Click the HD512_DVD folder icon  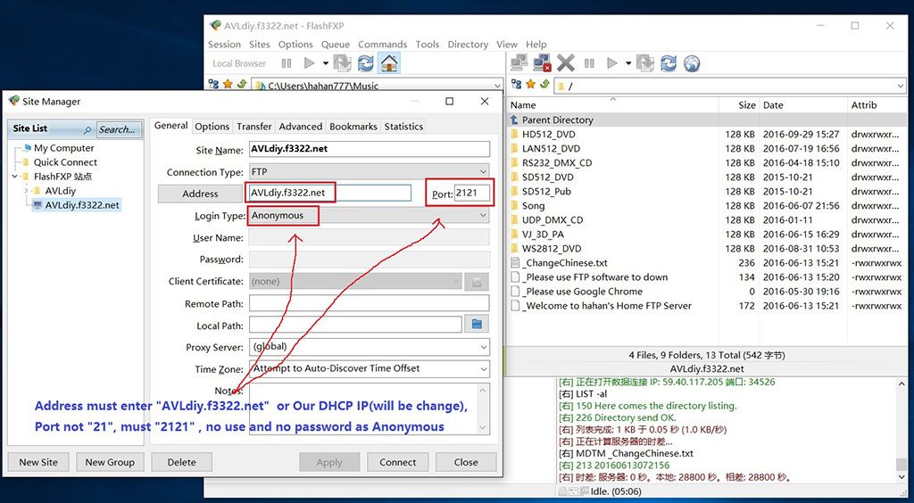(514, 134)
